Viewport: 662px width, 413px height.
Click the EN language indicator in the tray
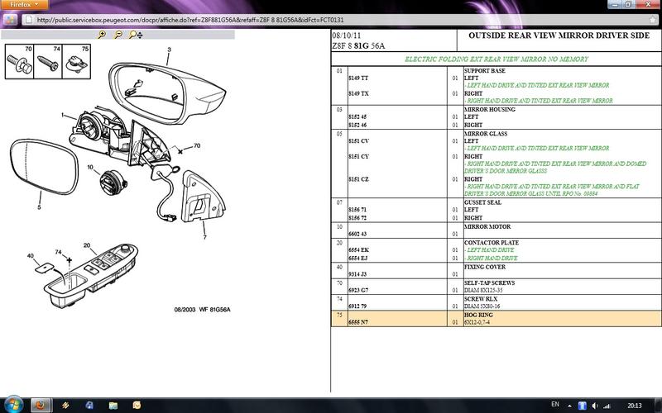click(555, 405)
